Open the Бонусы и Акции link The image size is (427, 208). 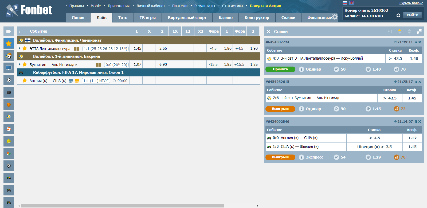265,6
